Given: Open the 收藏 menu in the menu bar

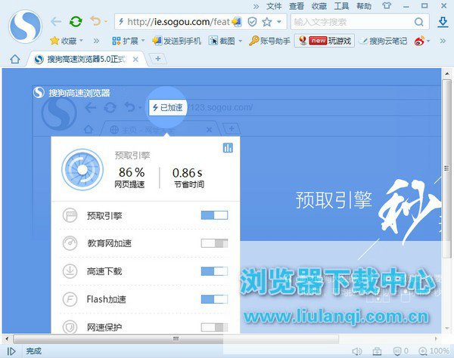Looking at the screenshot, I should [319, 6].
